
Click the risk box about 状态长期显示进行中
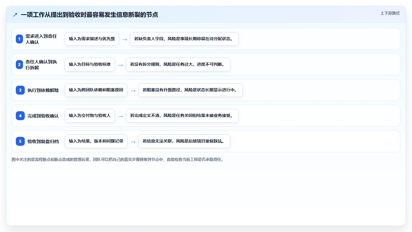pyautogui.click(x=191, y=90)
